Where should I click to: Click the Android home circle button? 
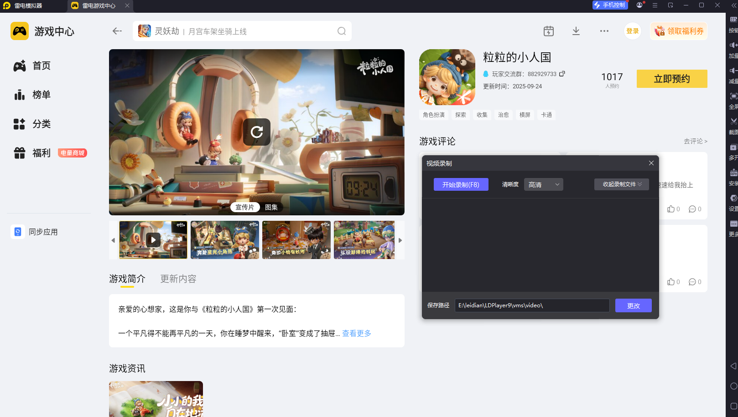coord(733,386)
